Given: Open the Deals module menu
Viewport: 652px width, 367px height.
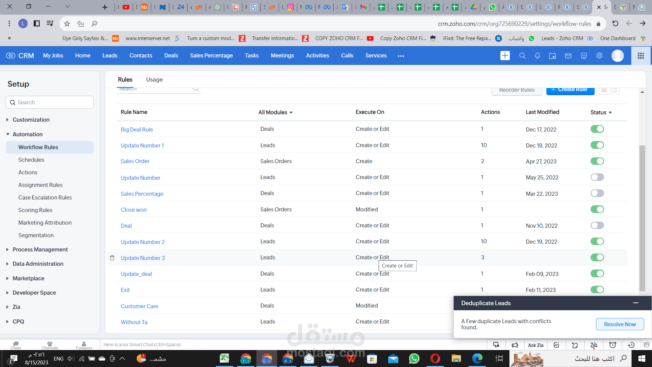Looking at the screenshot, I should point(171,55).
